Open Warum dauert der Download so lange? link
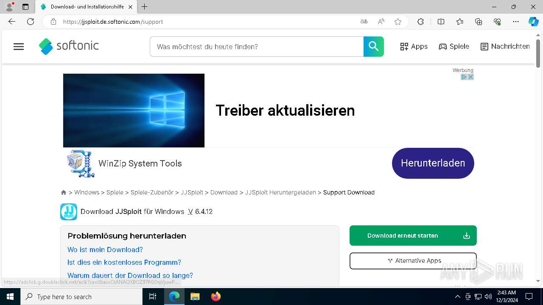This screenshot has width=543, height=305. (x=130, y=275)
